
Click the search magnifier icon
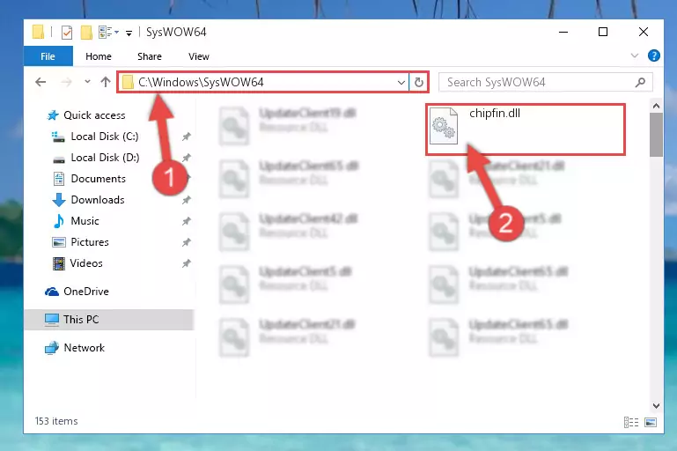click(x=640, y=82)
